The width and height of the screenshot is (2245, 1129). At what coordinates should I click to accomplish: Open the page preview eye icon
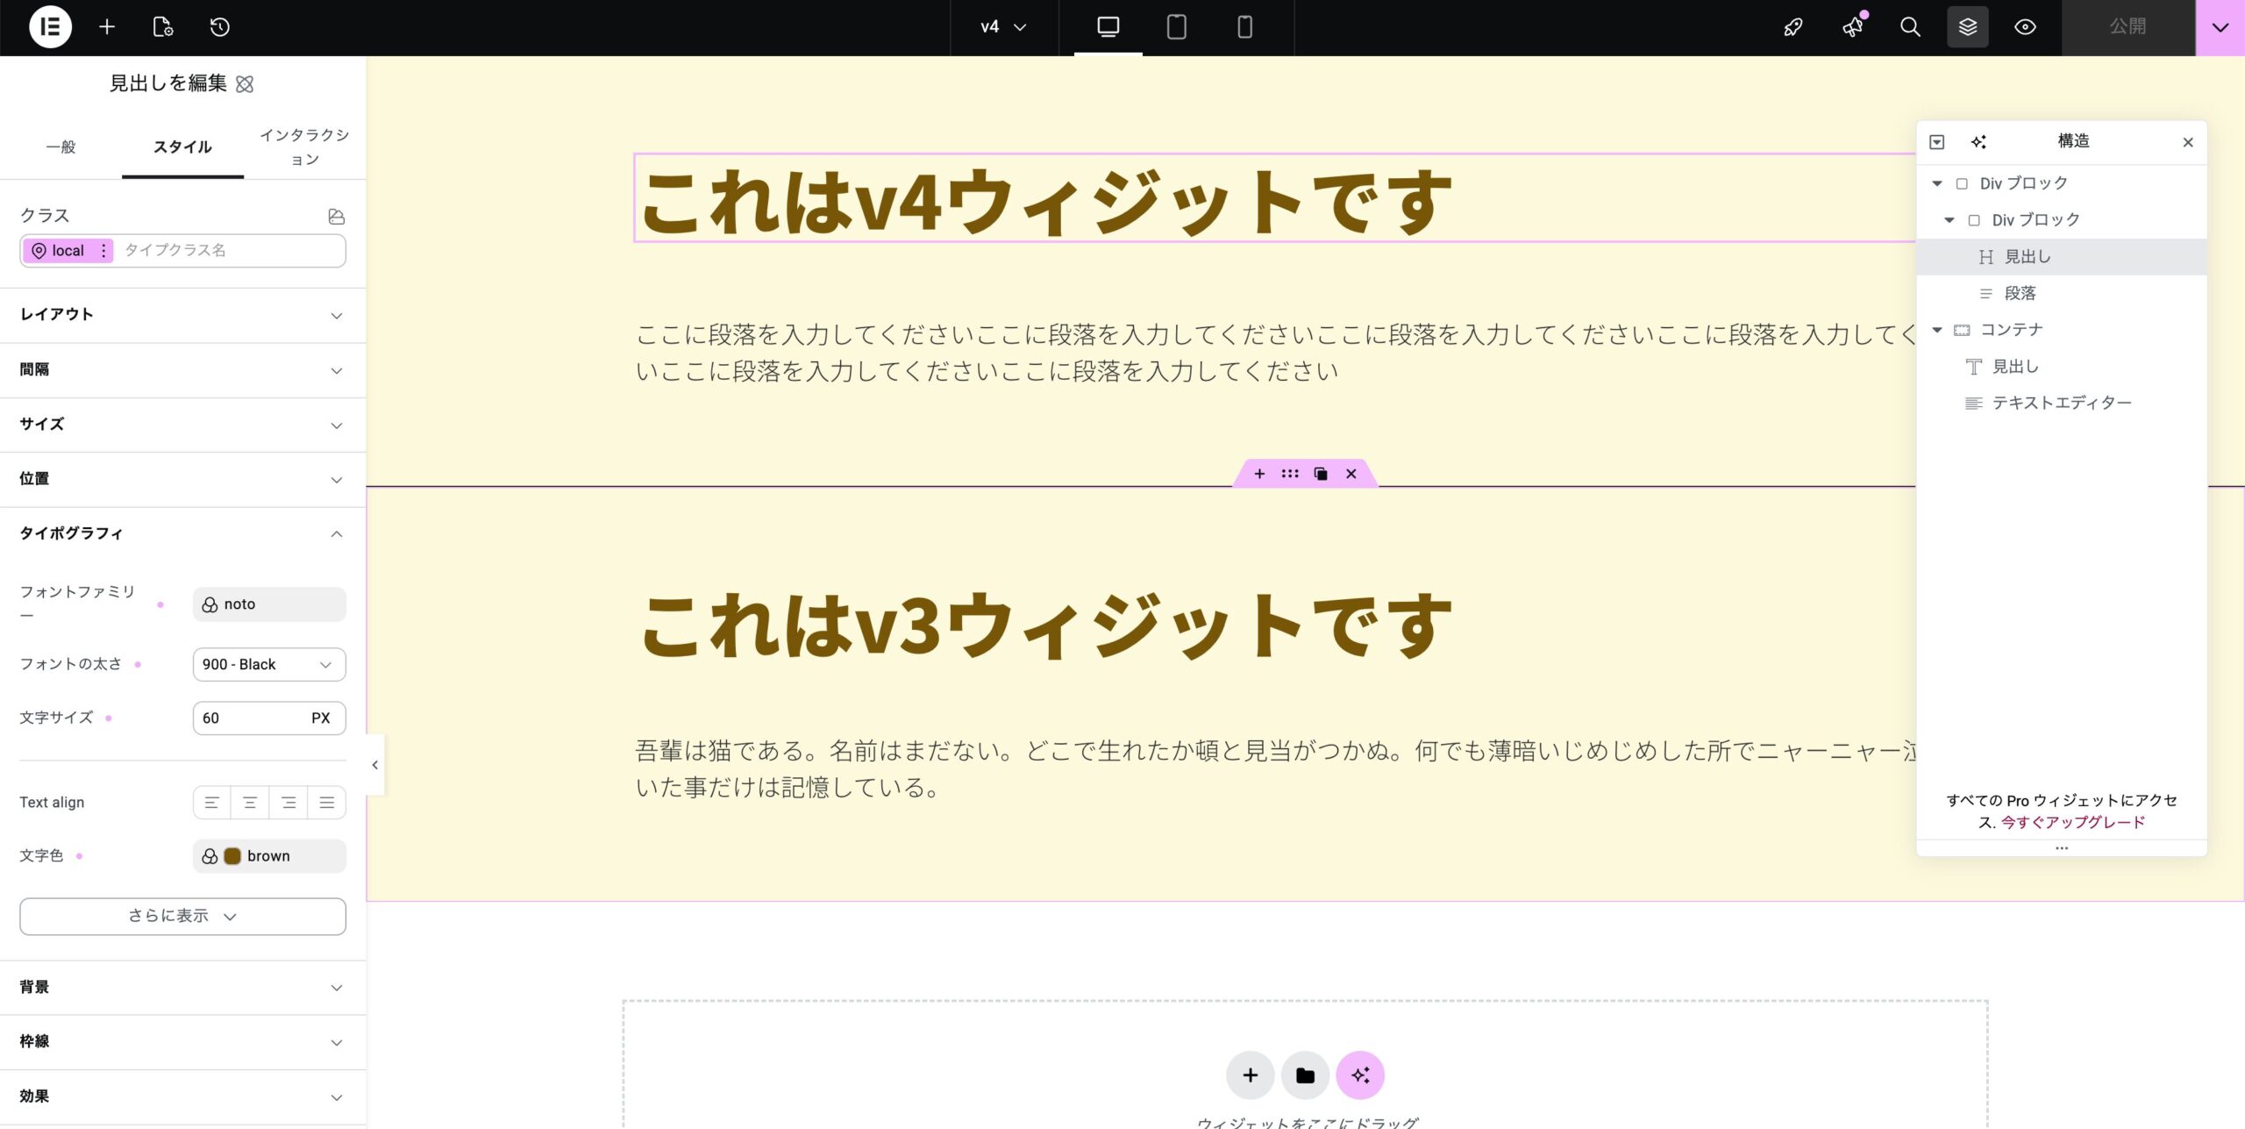(2025, 27)
